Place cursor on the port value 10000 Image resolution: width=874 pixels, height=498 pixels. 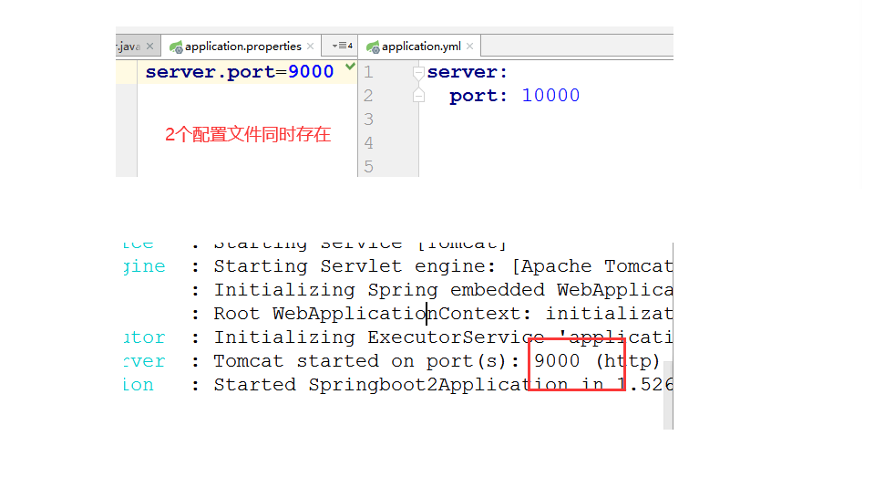pos(550,96)
